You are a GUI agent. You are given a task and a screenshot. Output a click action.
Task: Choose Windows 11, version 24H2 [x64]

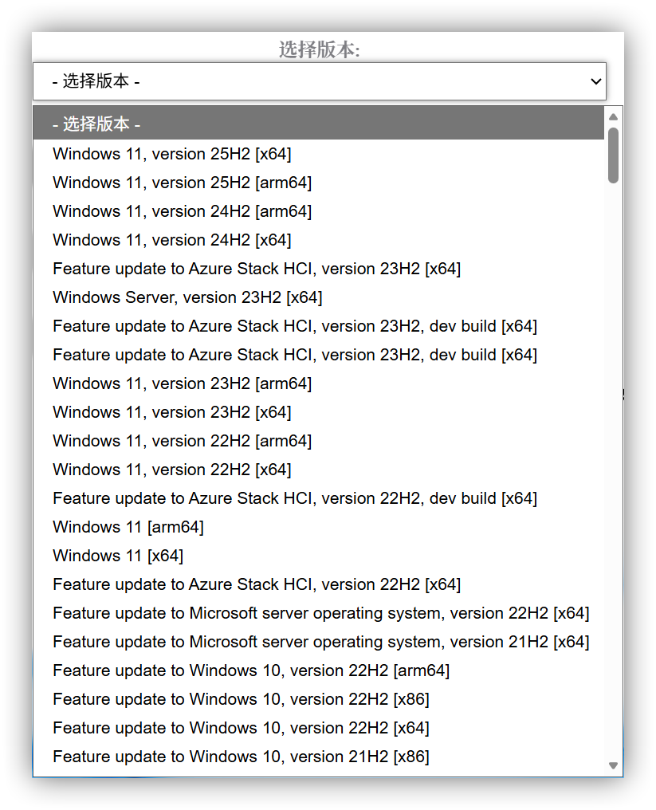[172, 240]
